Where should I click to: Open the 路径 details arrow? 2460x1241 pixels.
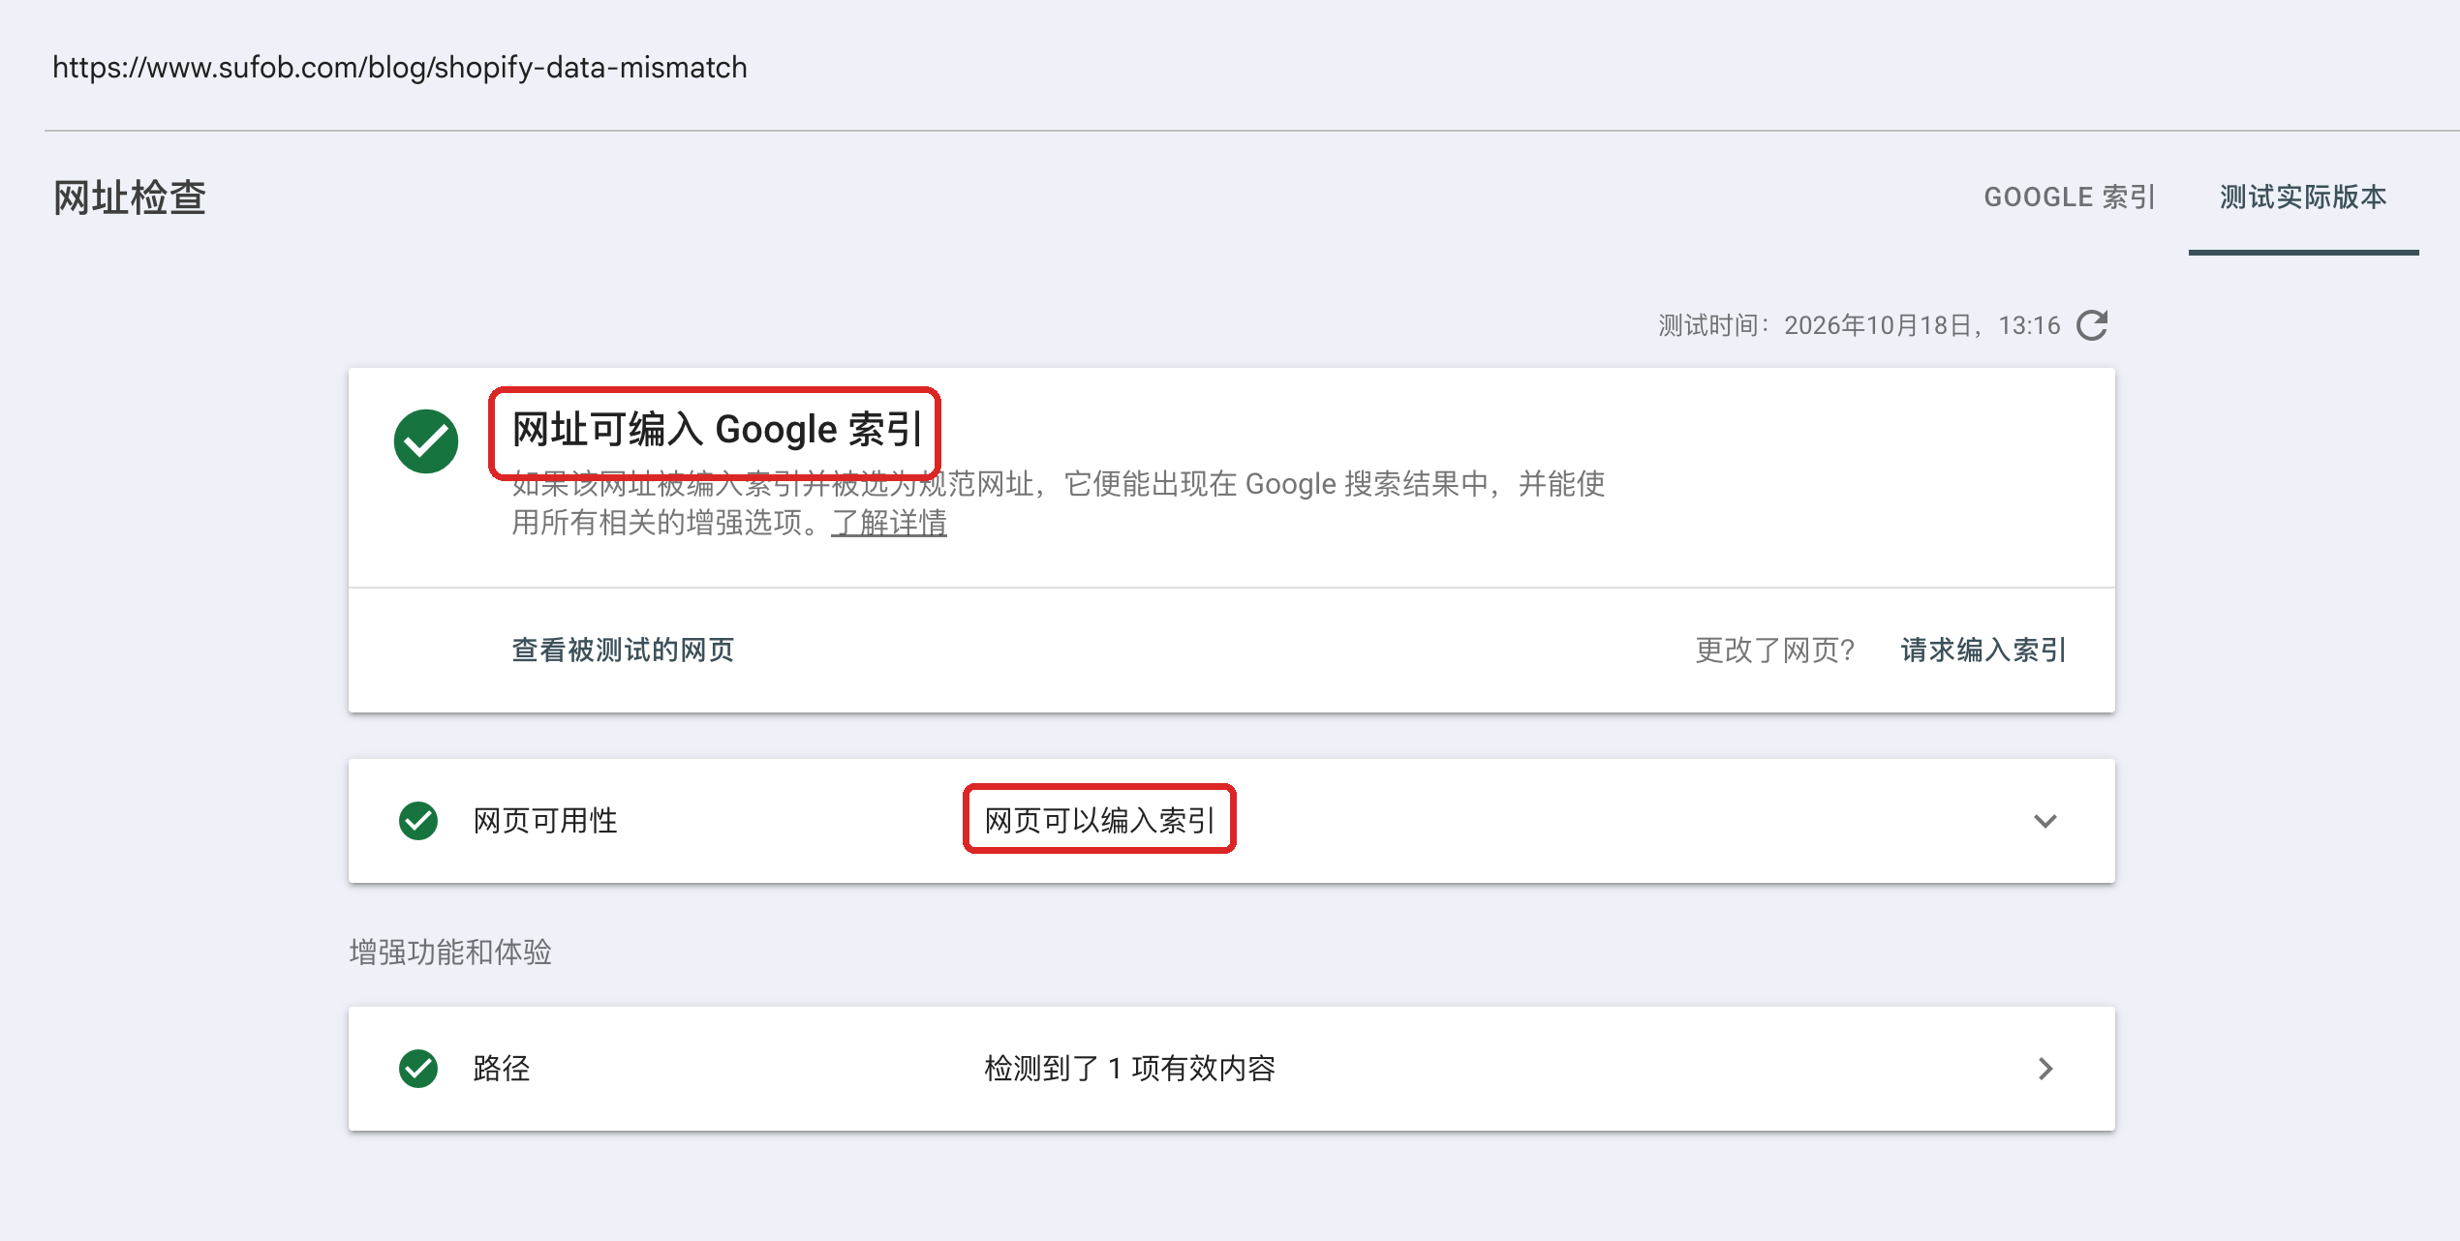[x=2045, y=1069]
